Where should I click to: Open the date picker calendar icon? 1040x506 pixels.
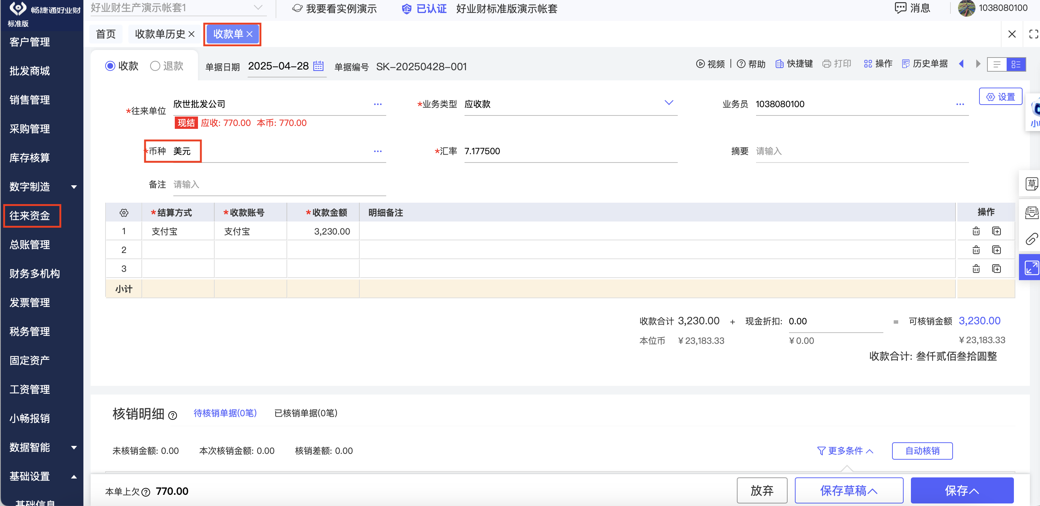pyautogui.click(x=318, y=66)
